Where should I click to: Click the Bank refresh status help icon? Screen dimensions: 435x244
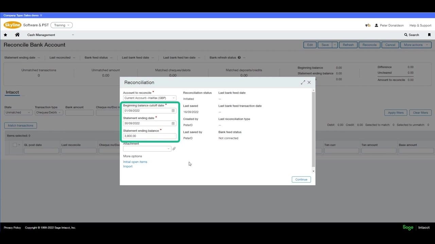pos(239,58)
